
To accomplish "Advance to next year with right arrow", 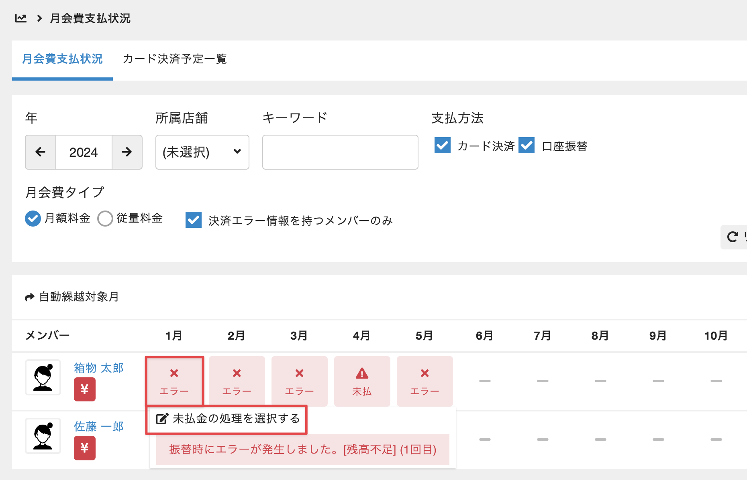I will [x=127, y=152].
